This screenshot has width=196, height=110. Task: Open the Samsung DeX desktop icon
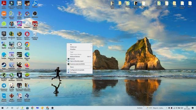coord(4,13)
